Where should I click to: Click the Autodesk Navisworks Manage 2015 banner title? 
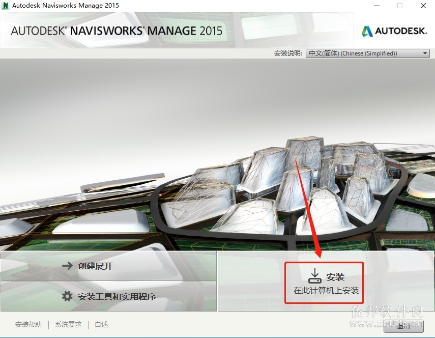tap(117, 31)
